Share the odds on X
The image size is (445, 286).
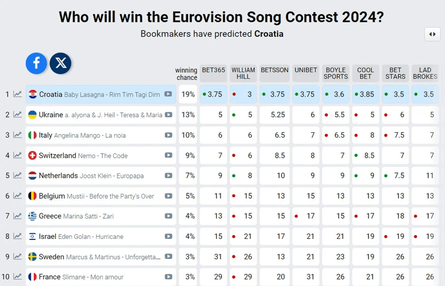coord(60,63)
